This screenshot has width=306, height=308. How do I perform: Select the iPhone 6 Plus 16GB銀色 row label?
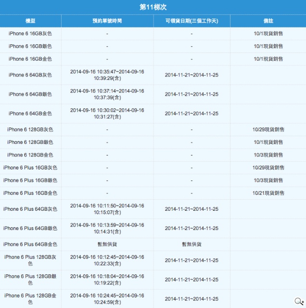[x=30, y=180]
